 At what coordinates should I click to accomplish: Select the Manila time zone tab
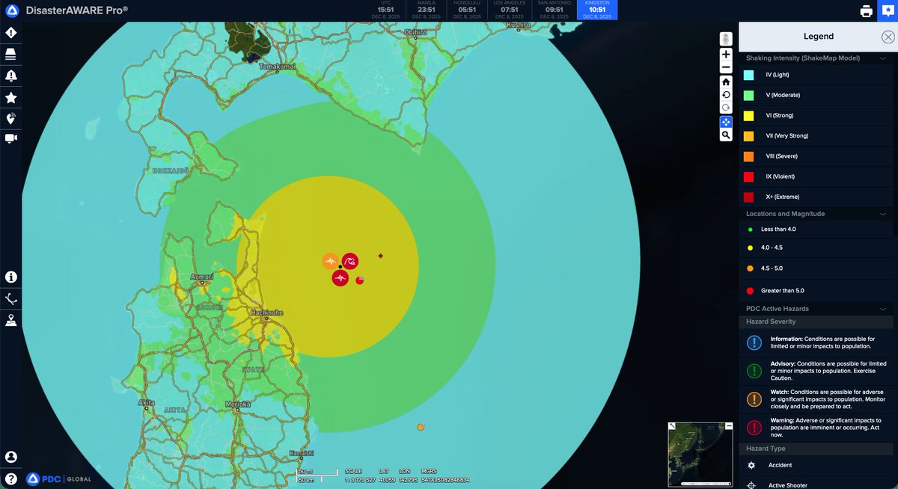427,10
